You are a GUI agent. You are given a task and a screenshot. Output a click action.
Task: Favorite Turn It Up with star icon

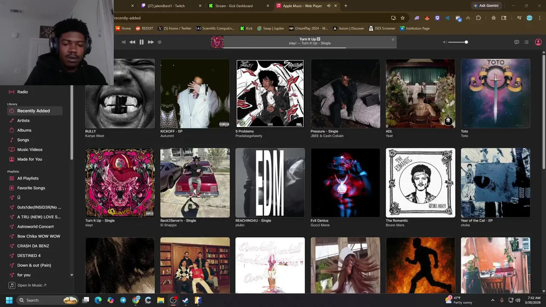click(x=393, y=39)
